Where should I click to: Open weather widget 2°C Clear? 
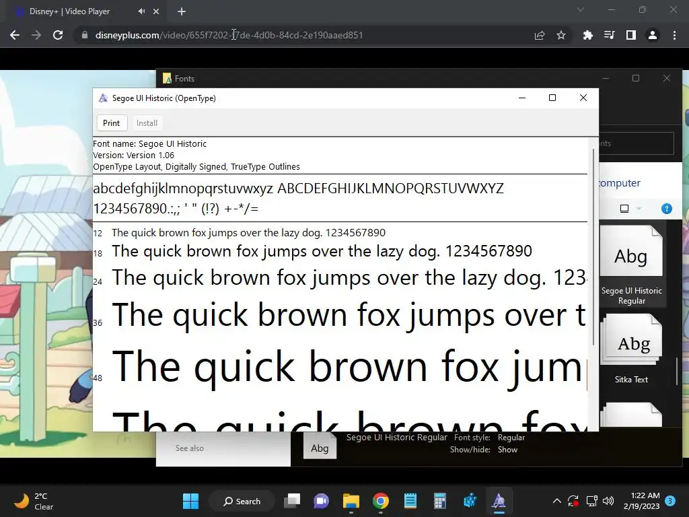pyautogui.click(x=34, y=501)
